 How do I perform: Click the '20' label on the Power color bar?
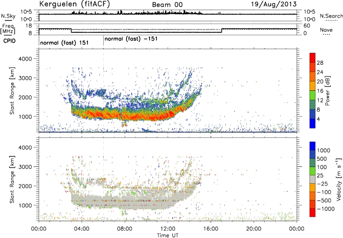(x=320, y=82)
